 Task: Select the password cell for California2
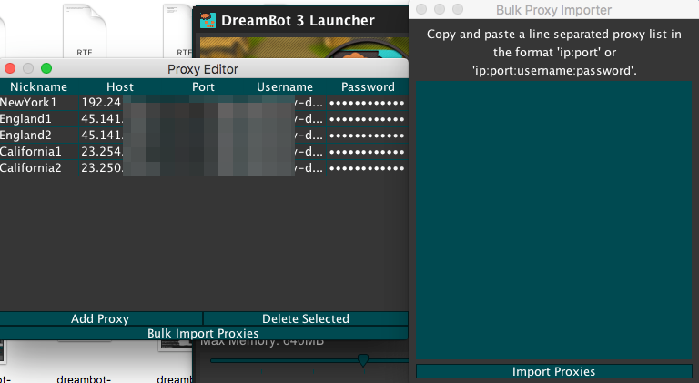pos(367,168)
